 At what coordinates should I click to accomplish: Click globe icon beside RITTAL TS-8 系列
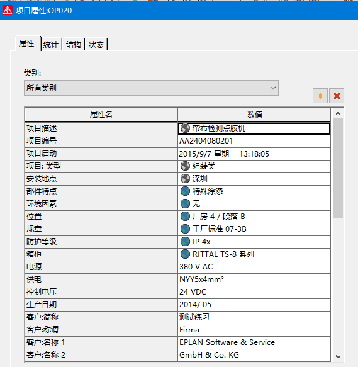click(185, 254)
